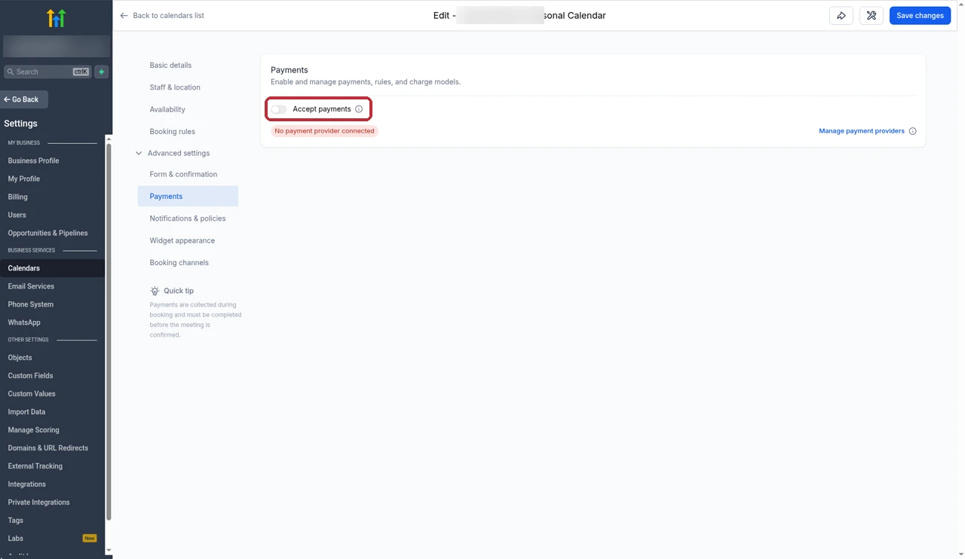Open Booking channels section
The height and width of the screenshot is (559, 965).
pos(179,263)
